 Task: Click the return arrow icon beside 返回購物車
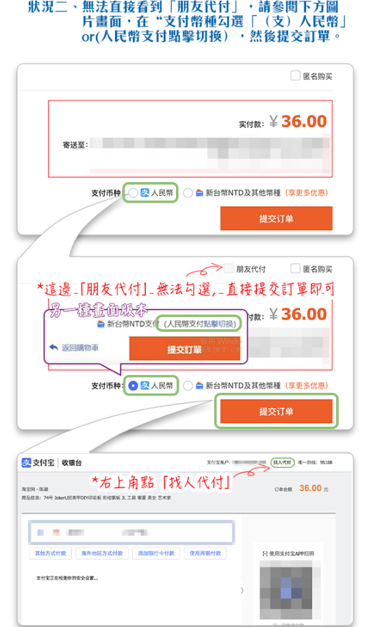[x=53, y=347]
